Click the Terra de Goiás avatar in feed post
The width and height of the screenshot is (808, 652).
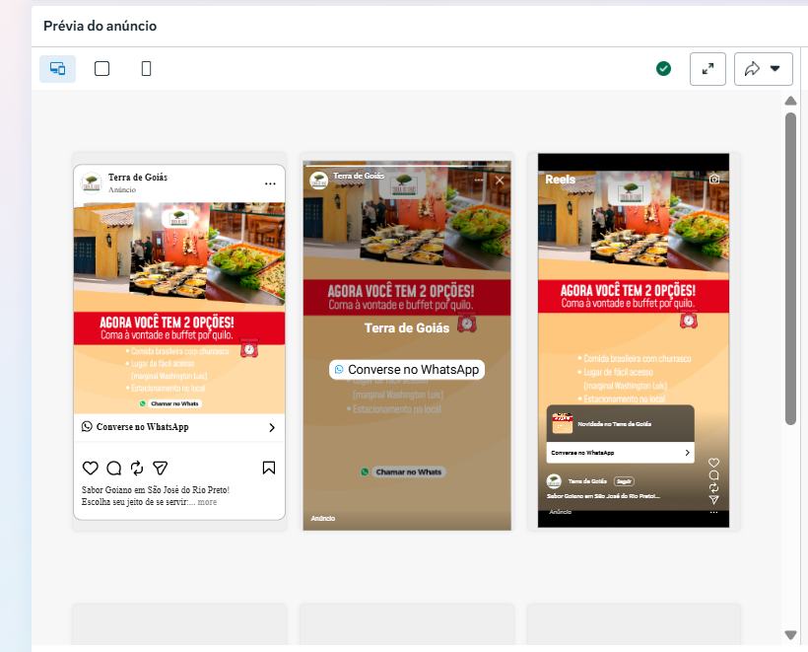[92, 183]
